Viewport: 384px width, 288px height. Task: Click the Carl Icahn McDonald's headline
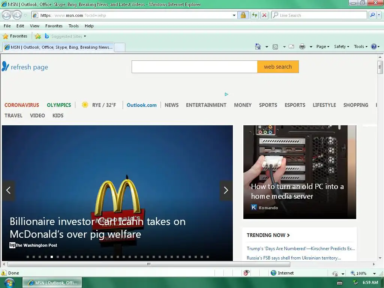coord(98,228)
